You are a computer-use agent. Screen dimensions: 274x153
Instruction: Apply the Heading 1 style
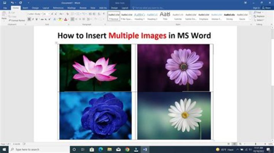coord(139,16)
